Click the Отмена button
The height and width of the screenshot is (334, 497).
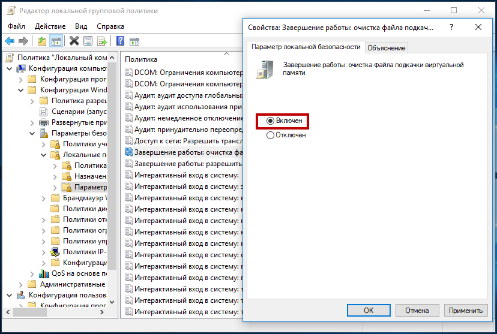pos(417,311)
